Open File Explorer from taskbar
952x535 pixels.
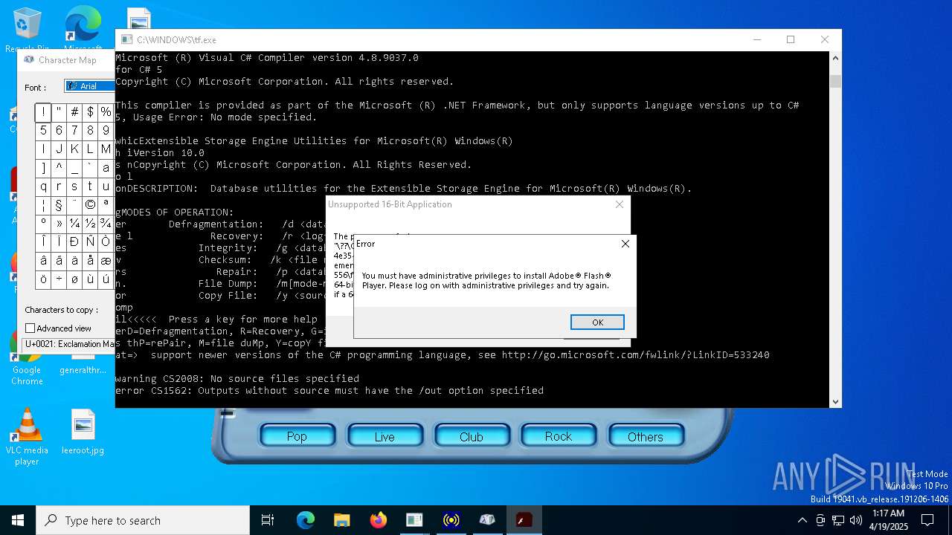pyautogui.click(x=342, y=520)
